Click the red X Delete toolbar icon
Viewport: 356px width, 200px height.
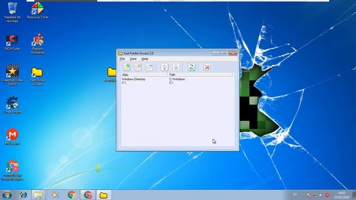point(207,67)
